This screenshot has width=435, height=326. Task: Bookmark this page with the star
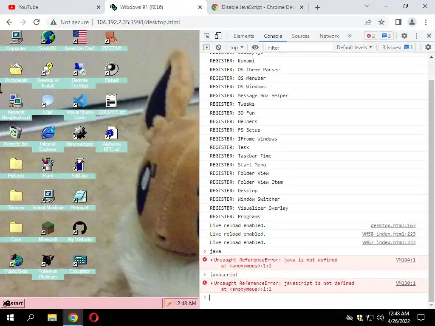[381, 22]
